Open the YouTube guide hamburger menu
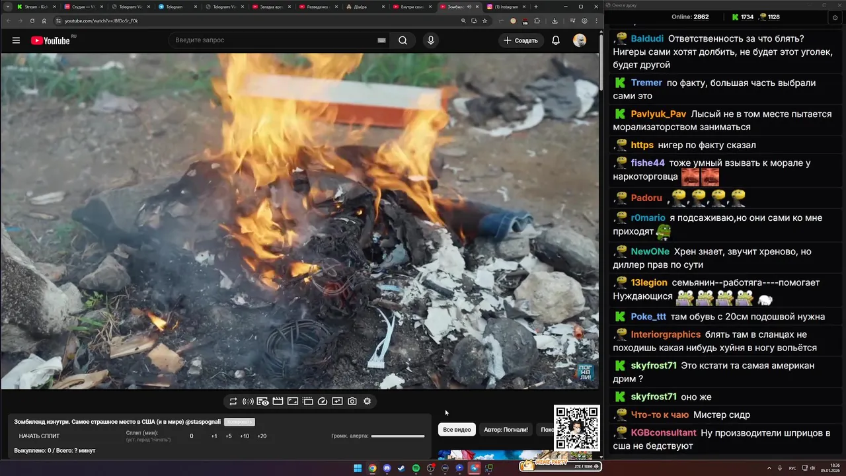The width and height of the screenshot is (846, 476). click(x=16, y=40)
